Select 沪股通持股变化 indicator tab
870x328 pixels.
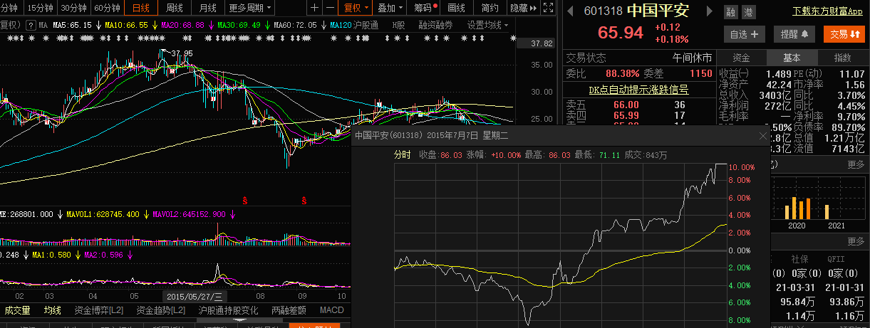coord(228,310)
